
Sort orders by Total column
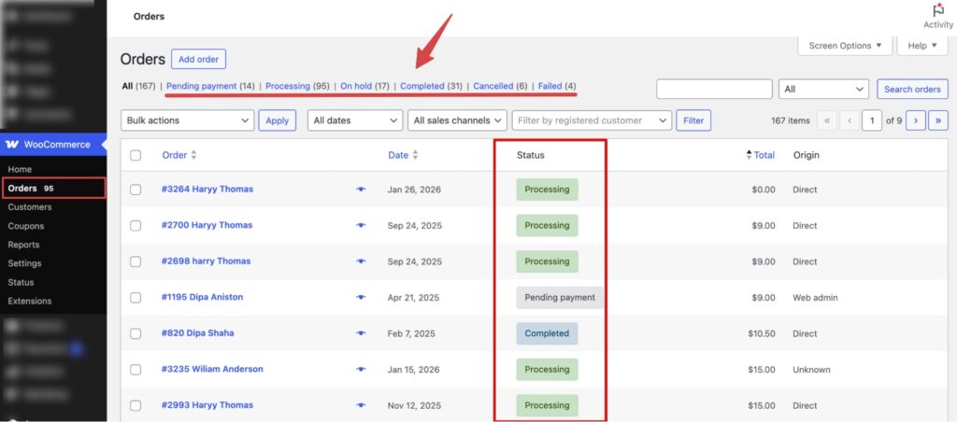(761, 155)
